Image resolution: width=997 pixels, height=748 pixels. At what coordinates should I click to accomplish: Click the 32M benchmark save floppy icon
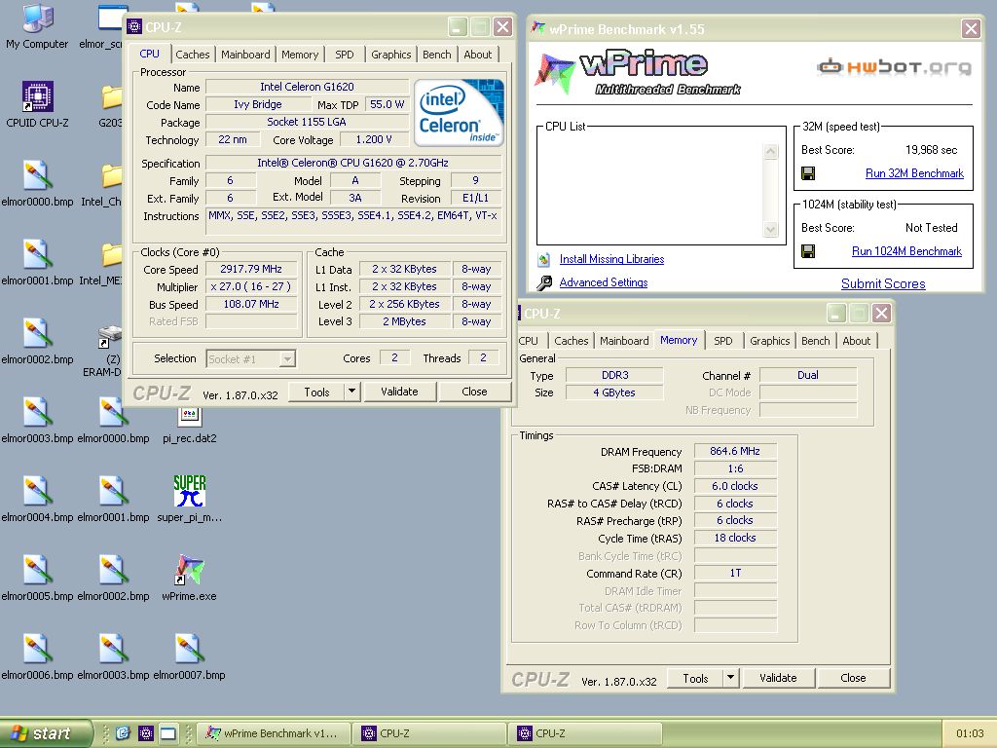[x=808, y=173]
